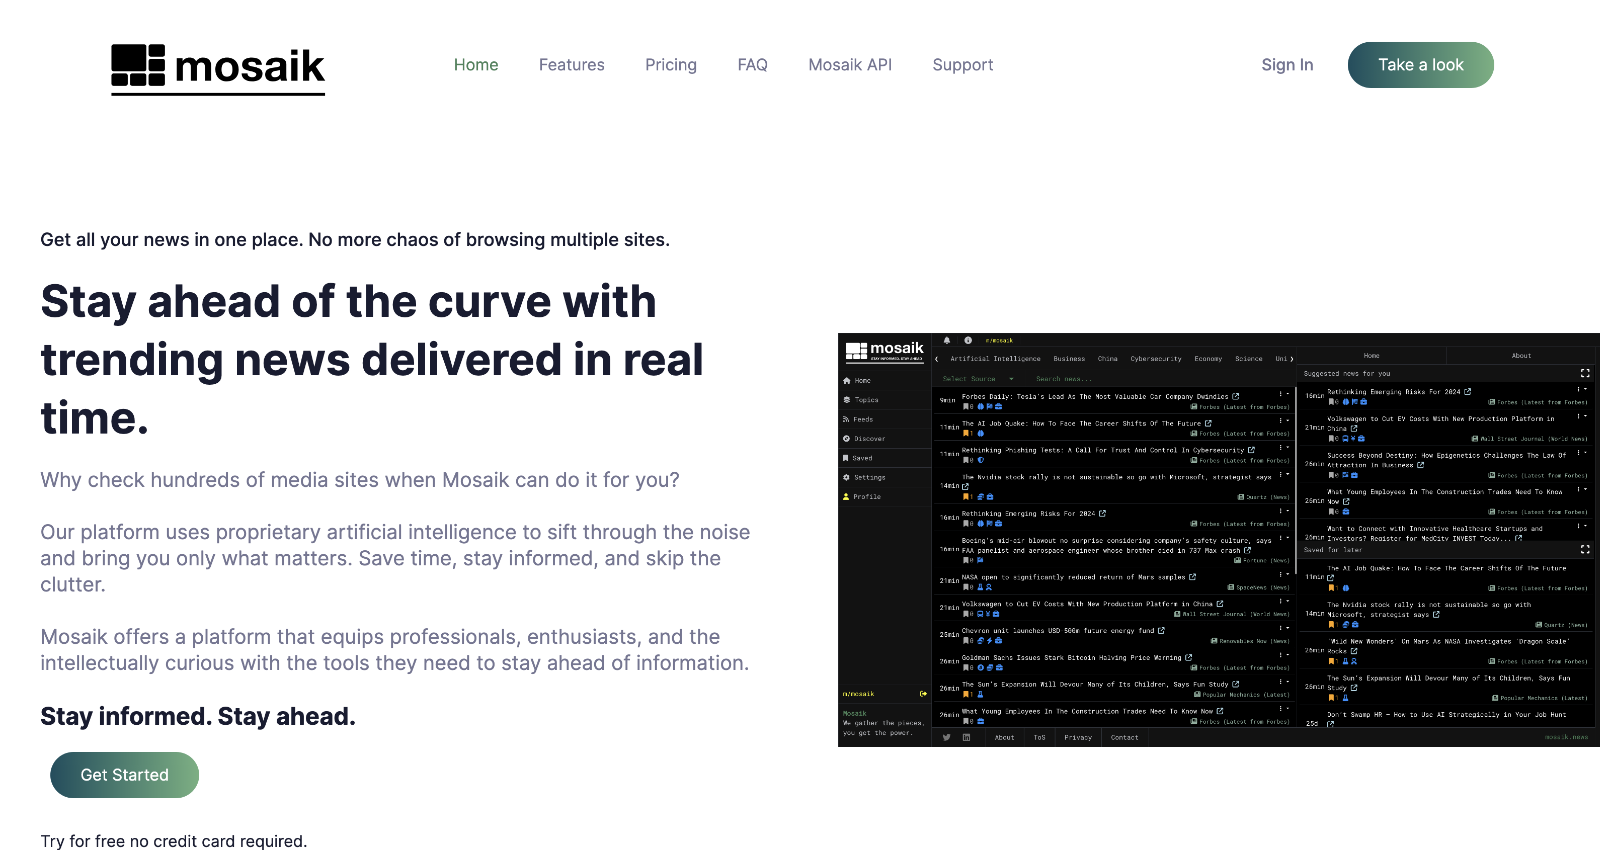Open external link icon on Chevron headline

[1161, 631]
